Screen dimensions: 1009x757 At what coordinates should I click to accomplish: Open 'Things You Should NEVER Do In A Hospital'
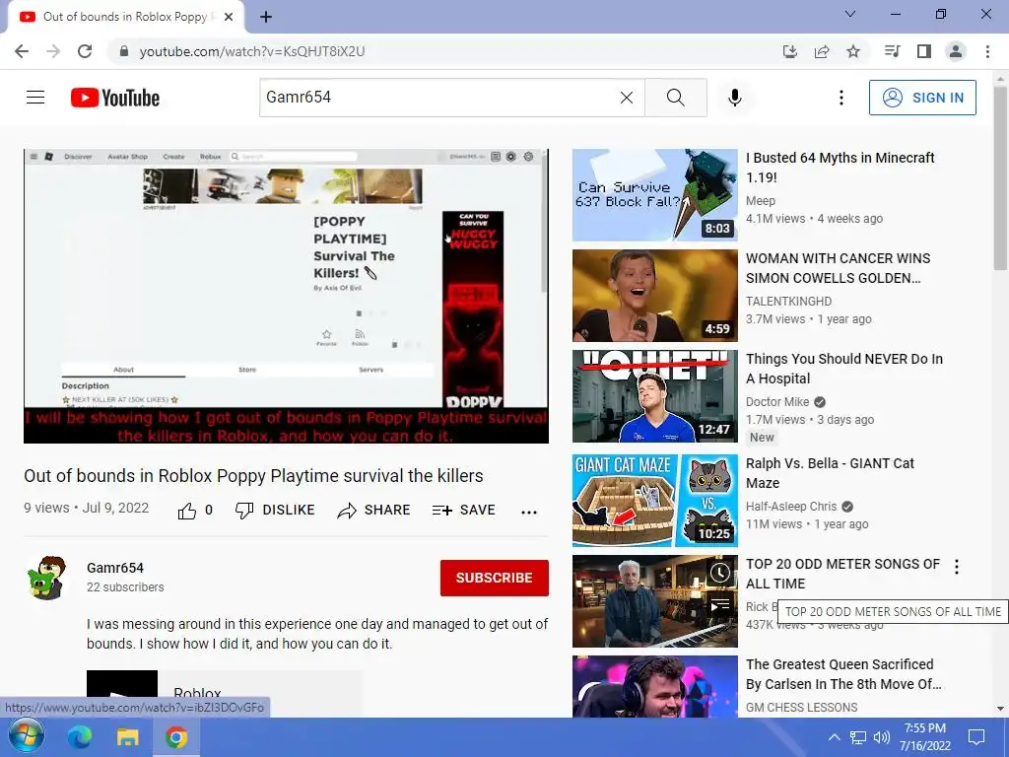[x=844, y=369]
